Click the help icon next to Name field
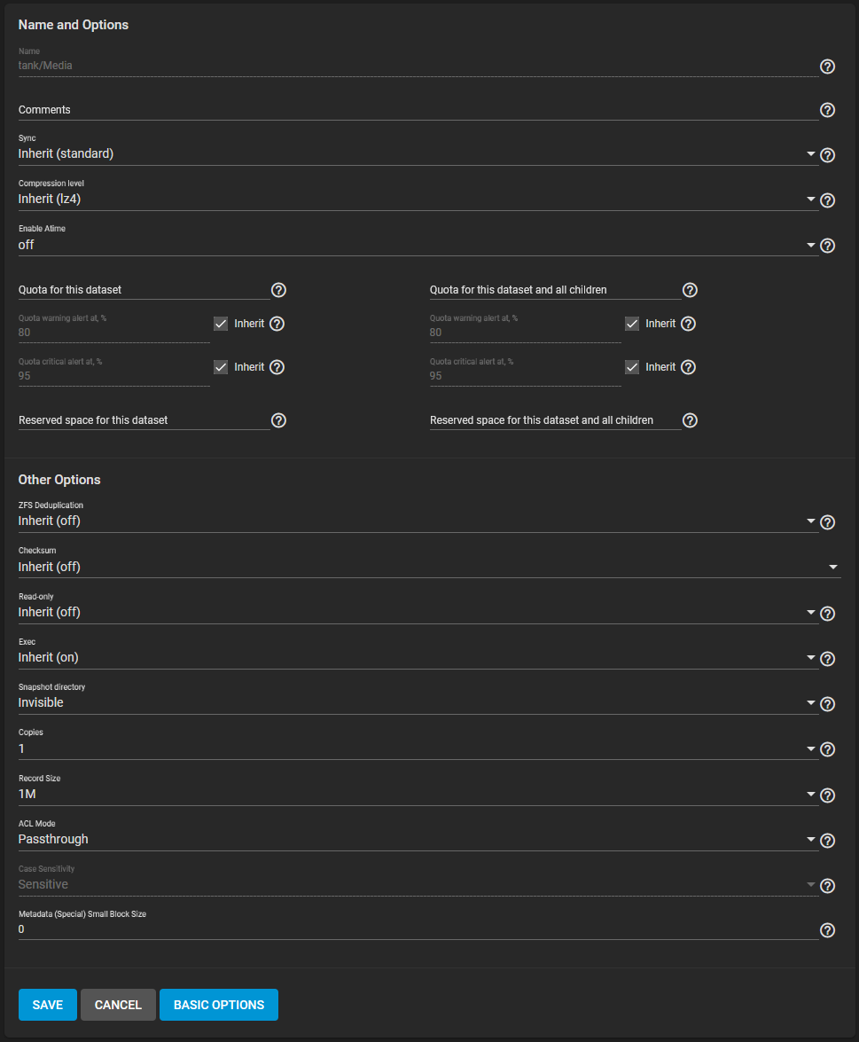This screenshot has height=1042, width=859. [827, 67]
